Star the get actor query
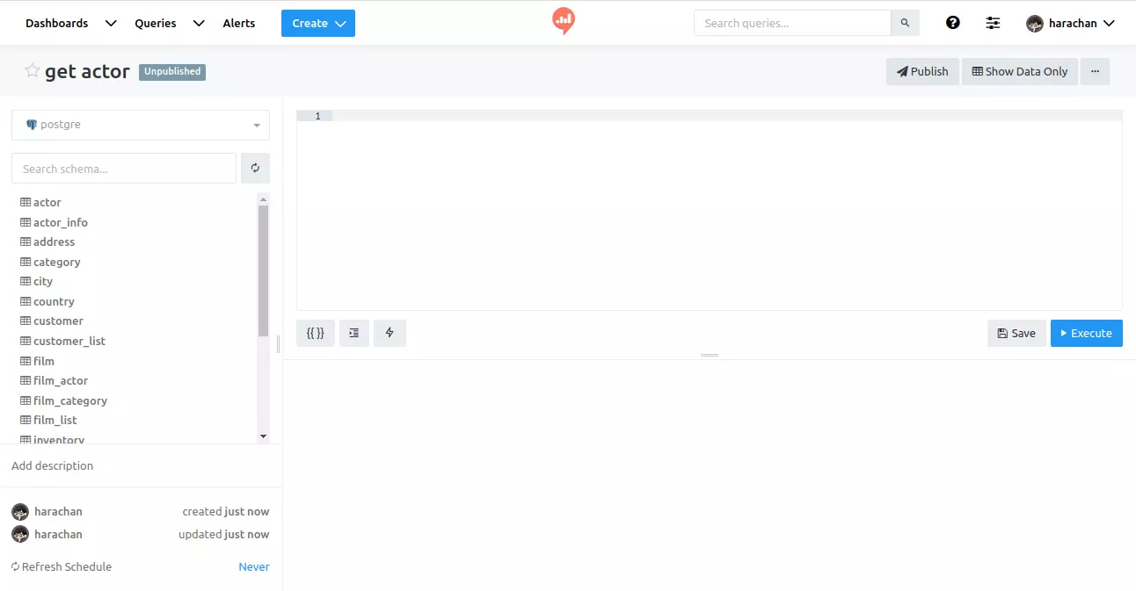Screen dimensions: 1136x591 click(32, 71)
